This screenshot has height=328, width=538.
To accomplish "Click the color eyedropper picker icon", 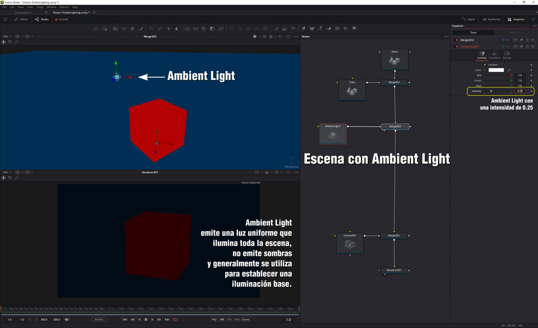I will [x=509, y=70].
